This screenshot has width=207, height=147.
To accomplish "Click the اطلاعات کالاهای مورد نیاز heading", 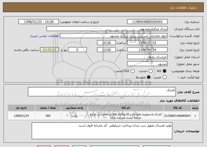I will [x=179, y=101].
